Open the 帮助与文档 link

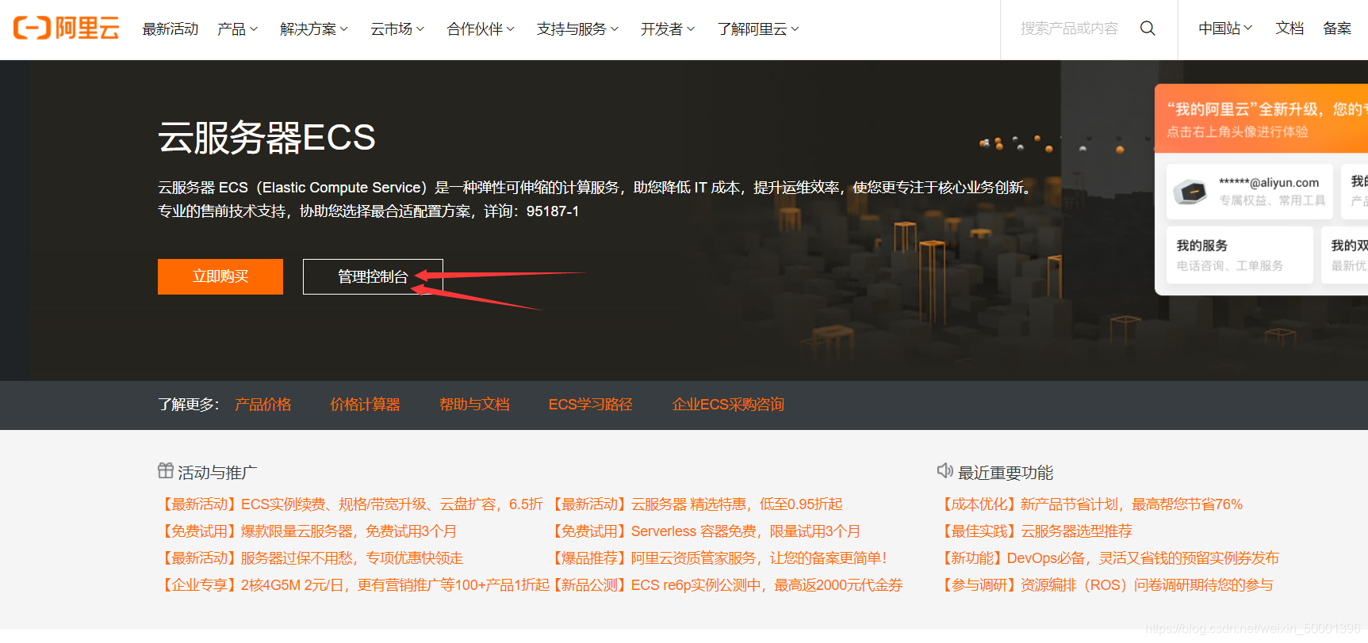(474, 405)
